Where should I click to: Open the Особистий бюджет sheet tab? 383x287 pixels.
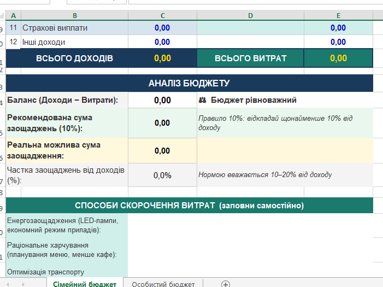pyautogui.click(x=163, y=284)
